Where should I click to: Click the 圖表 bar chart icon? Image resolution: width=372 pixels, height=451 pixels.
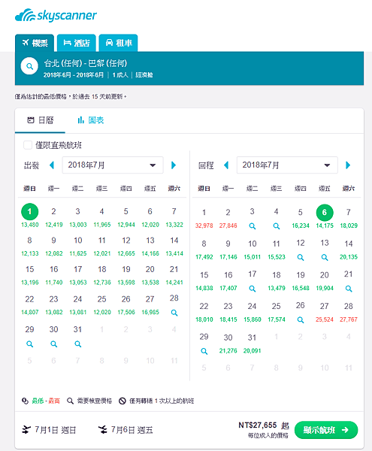click(80, 120)
